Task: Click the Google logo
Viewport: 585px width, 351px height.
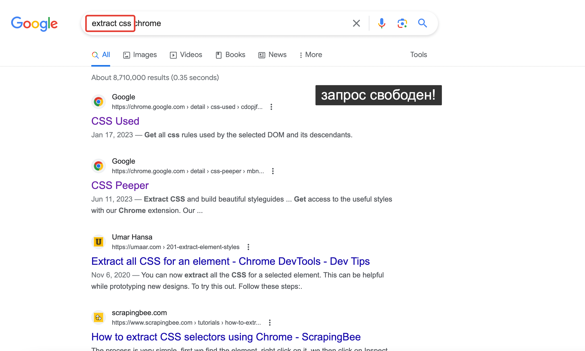Action: (34, 24)
